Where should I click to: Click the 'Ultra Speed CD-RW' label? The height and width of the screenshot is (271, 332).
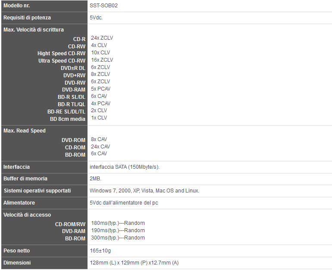[62, 60]
